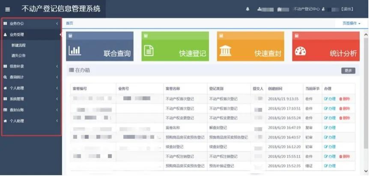Click trash icon in the 15:55:11 row
Image resolution: width=369 pixels, height=177 pixels.
coord(341,156)
